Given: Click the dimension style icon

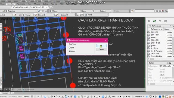Looking at the screenshot, I should click(15, 15).
